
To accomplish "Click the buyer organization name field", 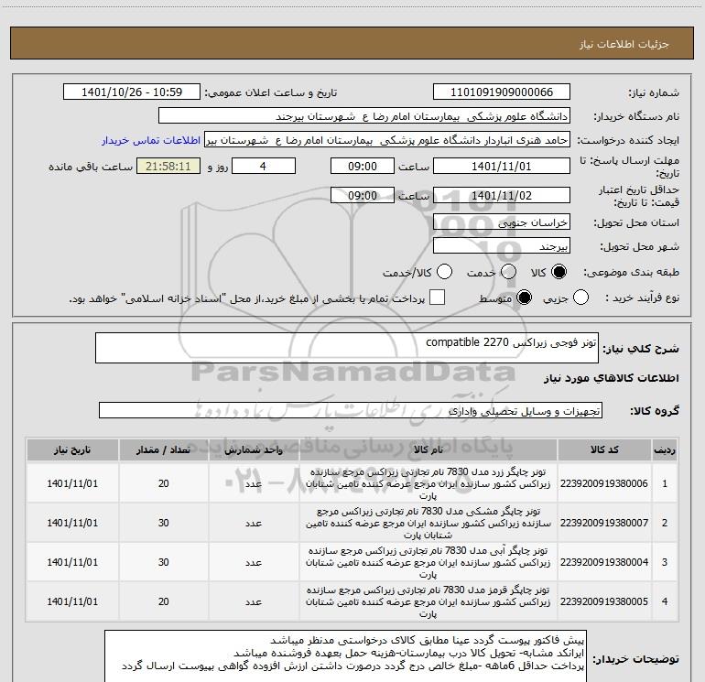I will pyautogui.click(x=364, y=116).
